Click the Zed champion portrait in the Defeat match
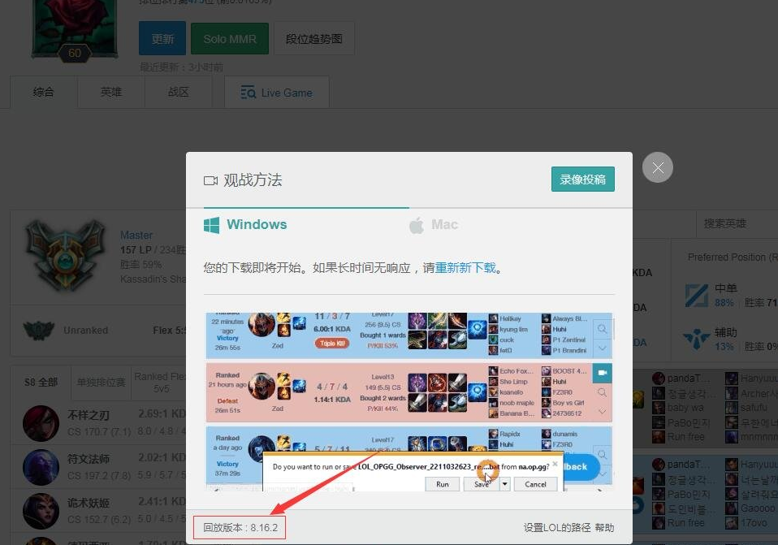The image size is (778, 545). click(261, 386)
